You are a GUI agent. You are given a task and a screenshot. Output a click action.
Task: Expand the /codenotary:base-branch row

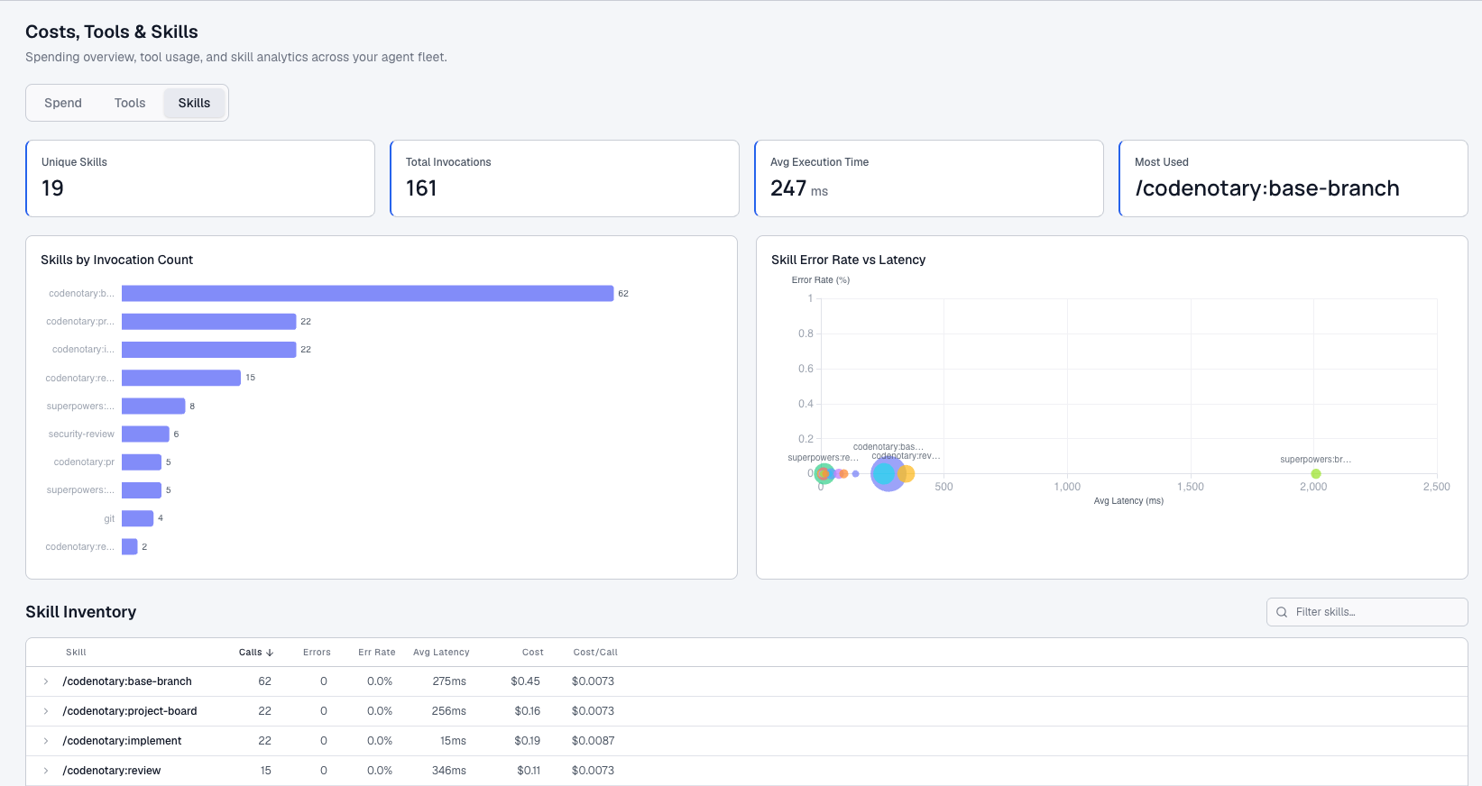(x=46, y=681)
